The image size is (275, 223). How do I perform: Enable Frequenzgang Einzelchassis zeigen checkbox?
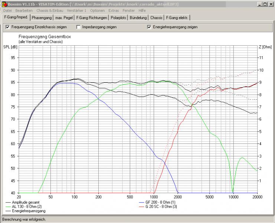click(7, 27)
